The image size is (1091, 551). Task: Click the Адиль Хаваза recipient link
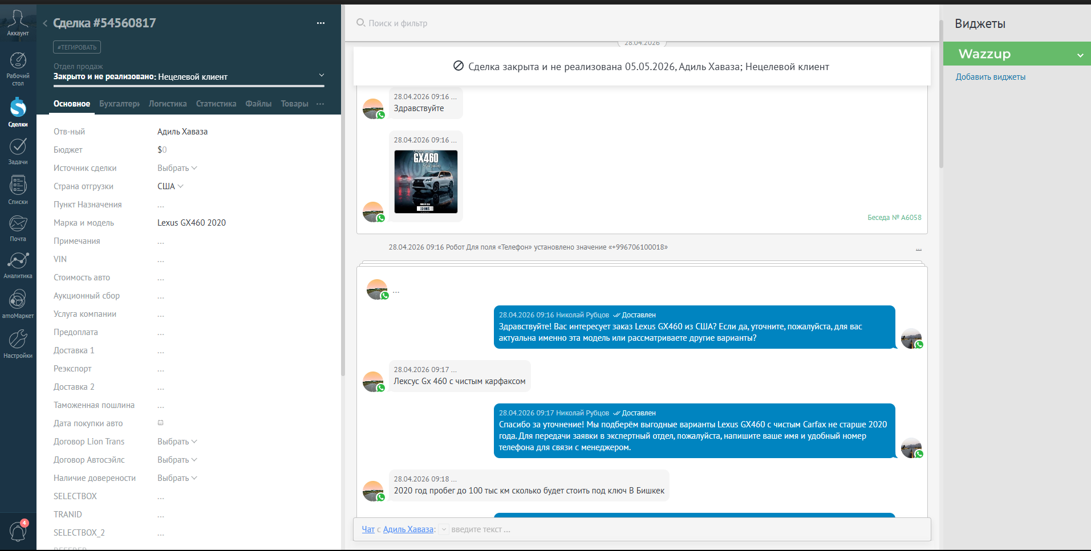click(x=408, y=529)
